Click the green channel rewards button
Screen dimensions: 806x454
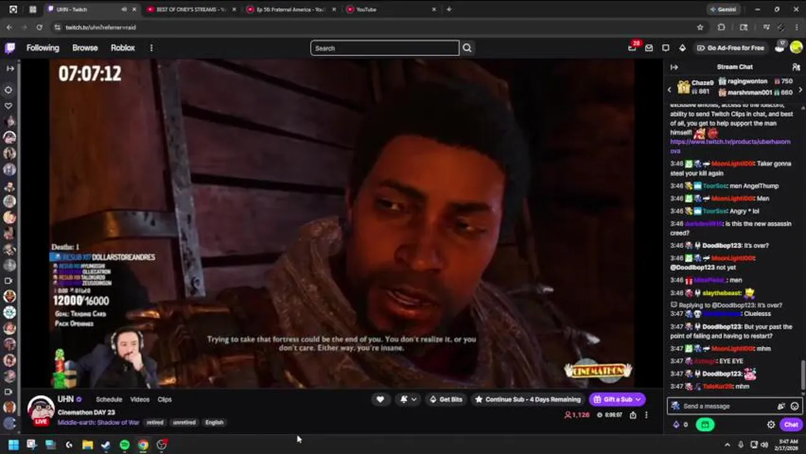[704, 424]
